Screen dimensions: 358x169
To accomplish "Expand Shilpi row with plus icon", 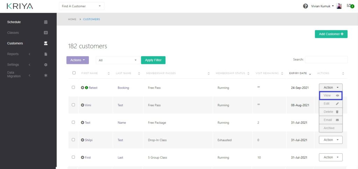I will (x=83, y=140).
